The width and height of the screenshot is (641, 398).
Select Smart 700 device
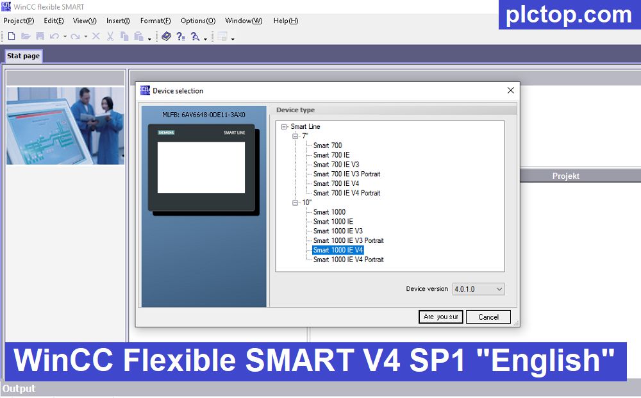coord(328,145)
